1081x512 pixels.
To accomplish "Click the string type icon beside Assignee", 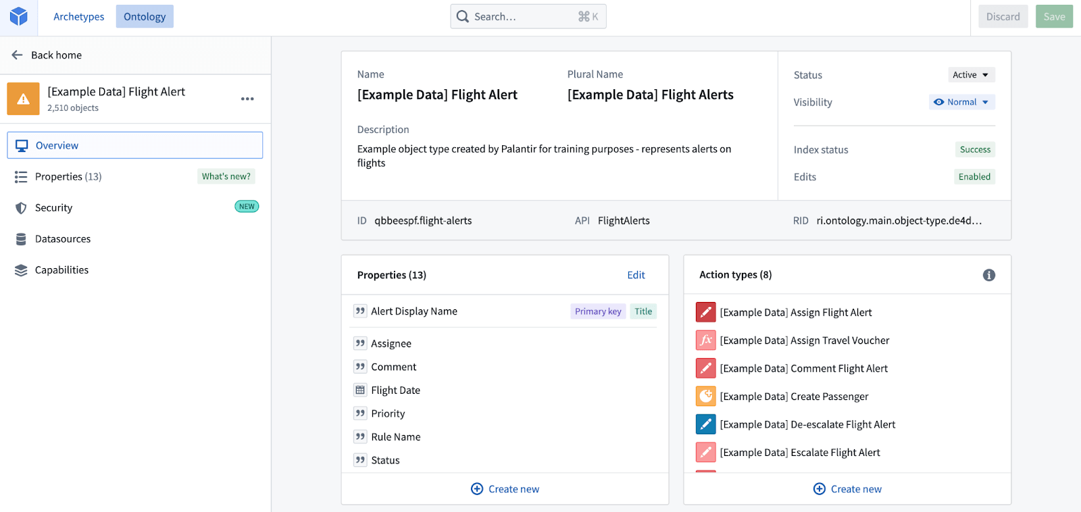I will [x=360, y=343].
